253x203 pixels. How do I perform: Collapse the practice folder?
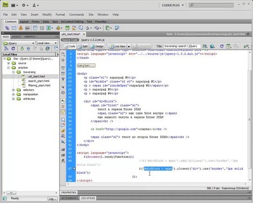8,68
